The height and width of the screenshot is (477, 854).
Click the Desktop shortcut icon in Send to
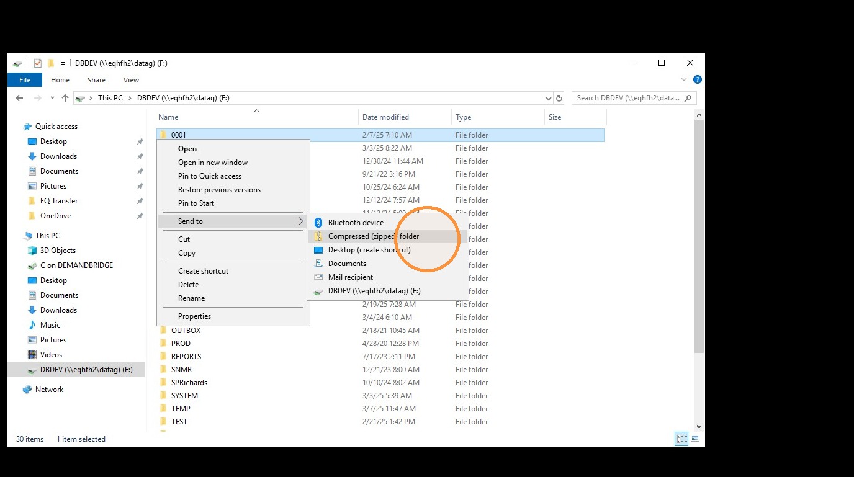point(318,250)
